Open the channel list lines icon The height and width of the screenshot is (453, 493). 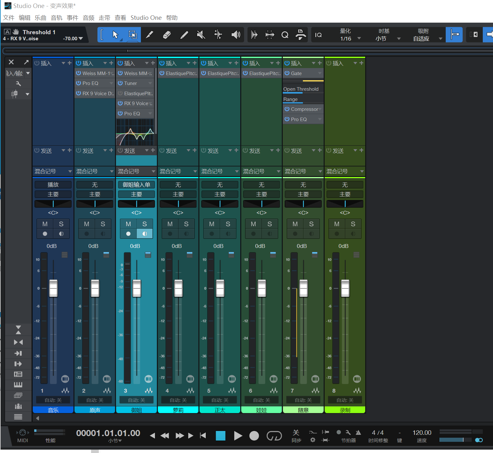18,417
